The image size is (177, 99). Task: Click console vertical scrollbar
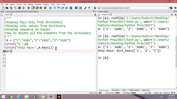tap(176, 52)
